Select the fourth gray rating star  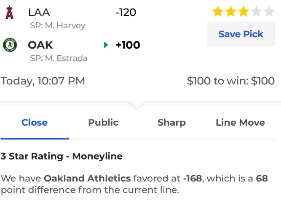(256, 11)
